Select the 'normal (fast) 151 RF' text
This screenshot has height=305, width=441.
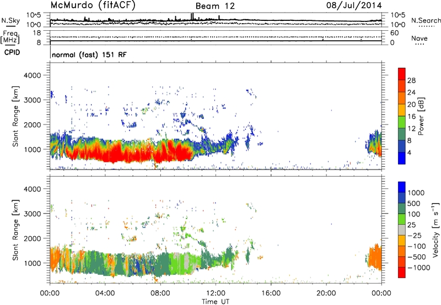tap(89, 55)
